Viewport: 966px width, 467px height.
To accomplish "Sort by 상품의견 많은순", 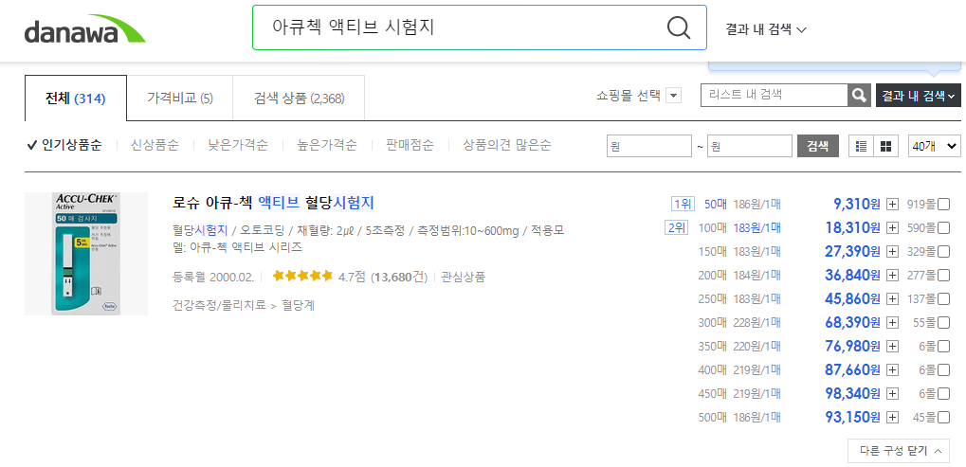I will [507, 145].
